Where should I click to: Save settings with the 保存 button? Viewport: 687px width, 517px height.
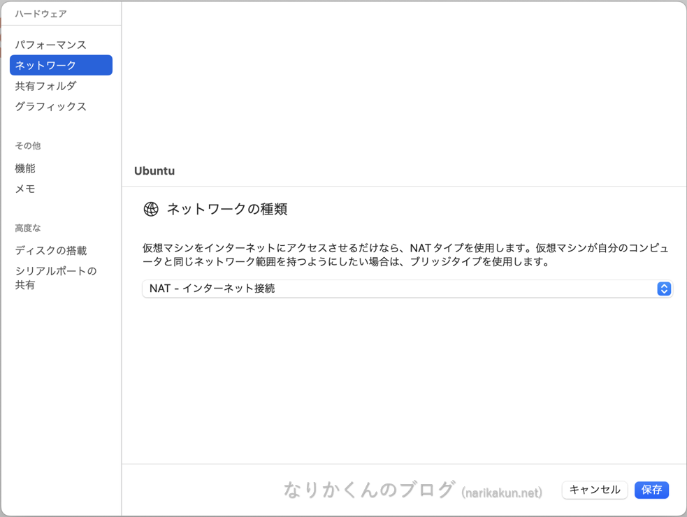(x=651, y=490)
